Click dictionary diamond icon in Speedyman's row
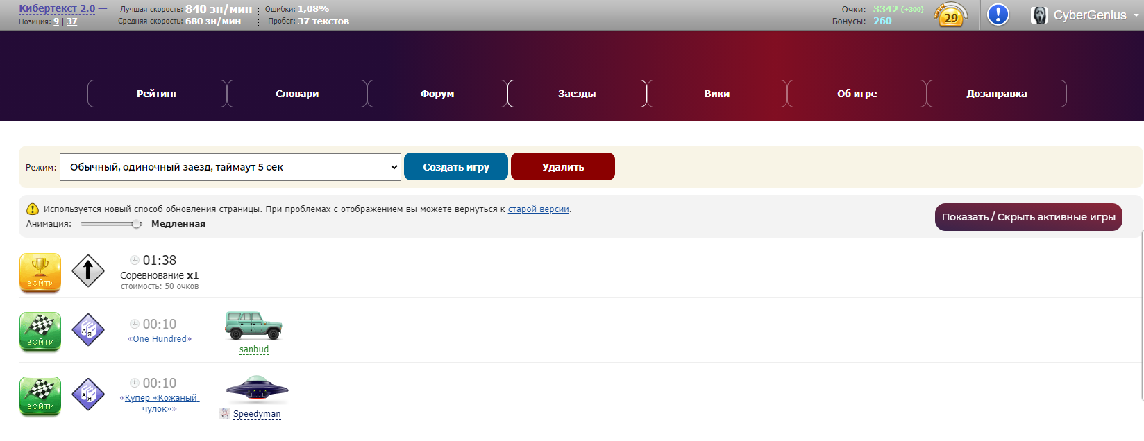This screenshot has width=1144, height=441. [88, 394]
